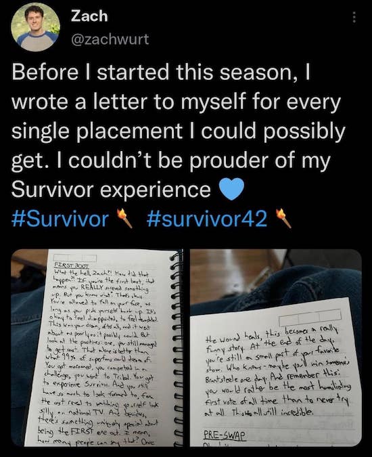
Task: Tap the torch emoji after #survivor42
Action: click(283, 219)
